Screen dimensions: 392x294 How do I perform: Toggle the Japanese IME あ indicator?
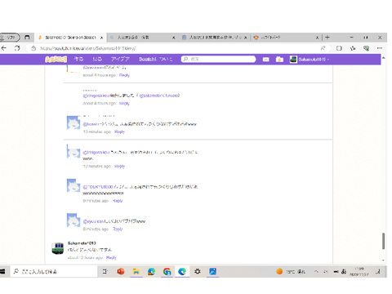tap(344, 271)
